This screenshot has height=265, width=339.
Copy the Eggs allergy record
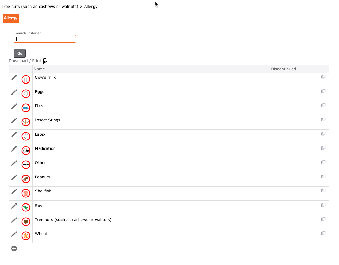(323, 91)
